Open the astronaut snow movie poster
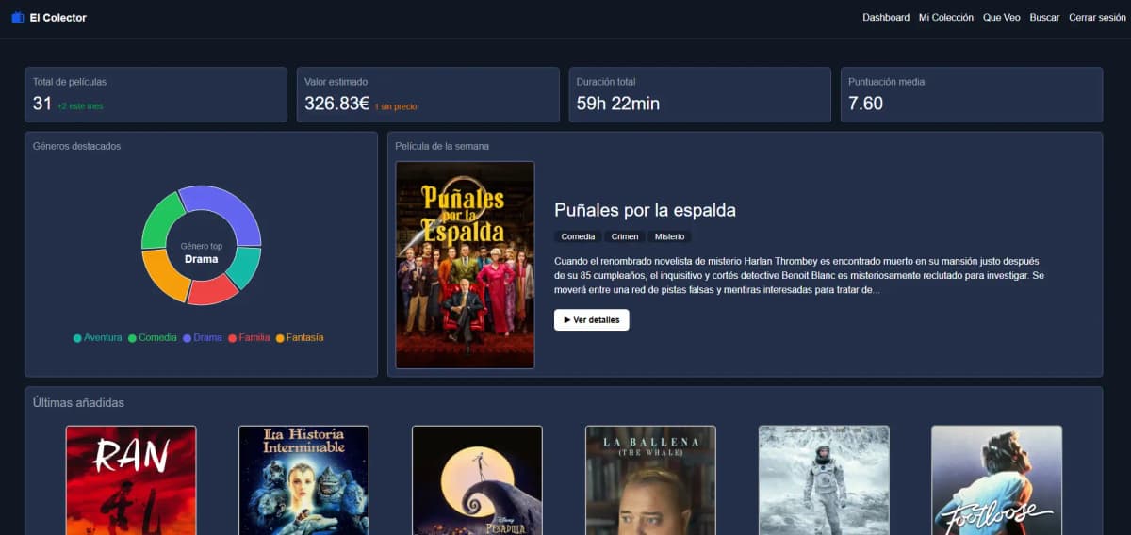This screenshot has height=535, width=1131. click(x=824, y=480)
